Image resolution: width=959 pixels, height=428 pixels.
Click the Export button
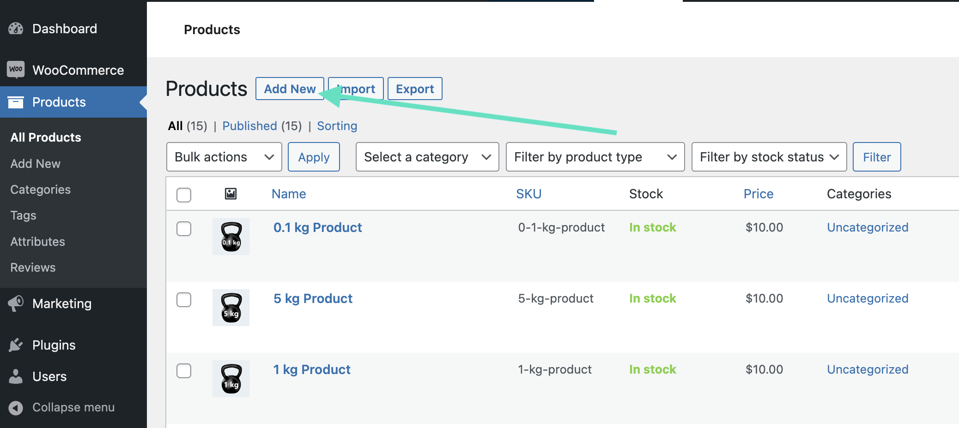pos(414,89)
